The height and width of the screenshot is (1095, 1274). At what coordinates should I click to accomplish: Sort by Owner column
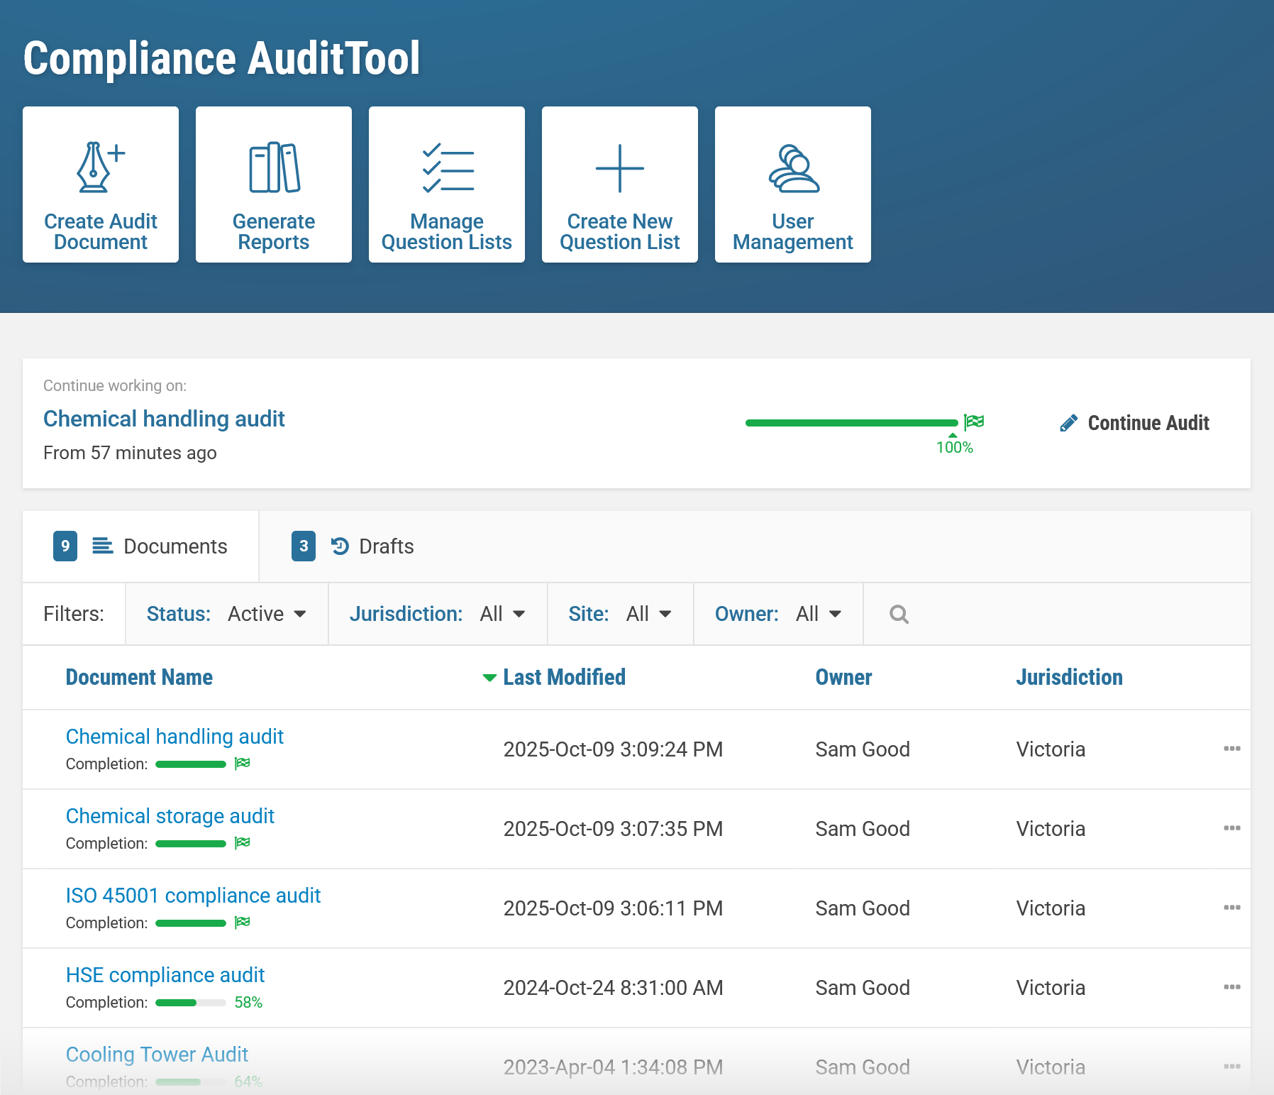click(843, 677)
